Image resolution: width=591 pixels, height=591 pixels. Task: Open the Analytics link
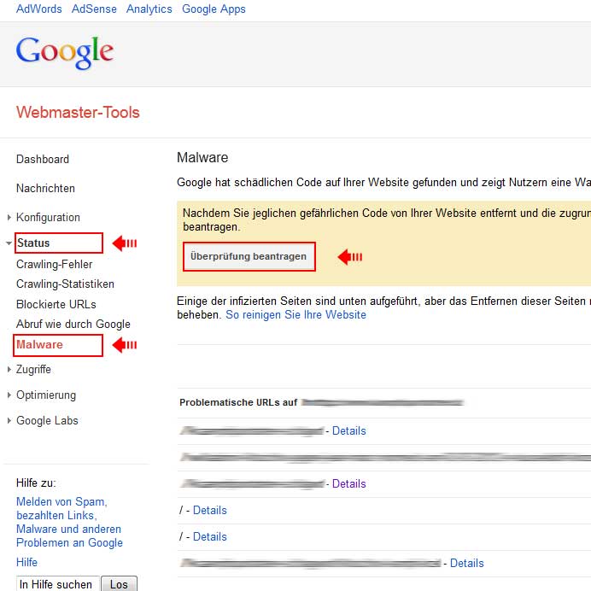coord(149,9)
